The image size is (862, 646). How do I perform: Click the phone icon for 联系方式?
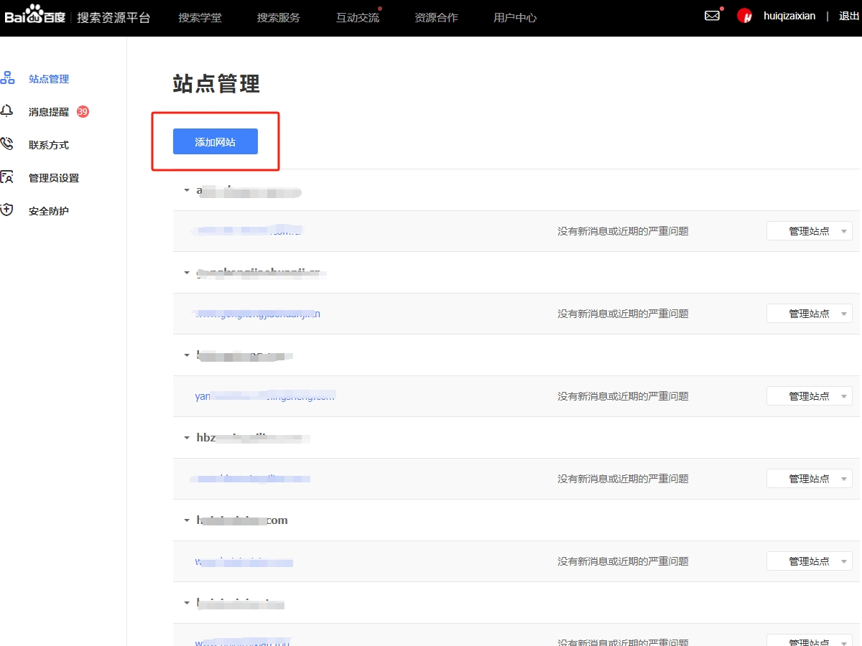tap(7, 144)
